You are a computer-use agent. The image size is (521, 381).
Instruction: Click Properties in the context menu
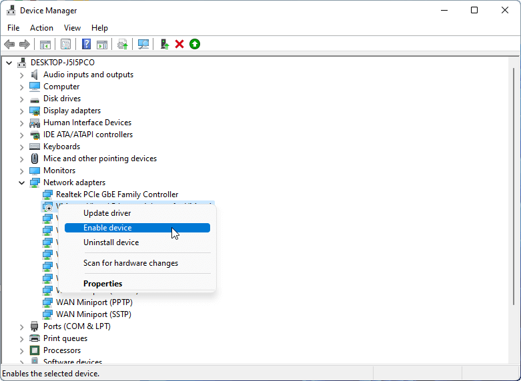click(103, 284)
